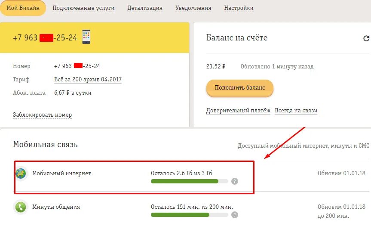This screenshot has height=226, width=371.
Task: Click the mobile internet remaining-data progress bar
Action: tap(190, 181)
